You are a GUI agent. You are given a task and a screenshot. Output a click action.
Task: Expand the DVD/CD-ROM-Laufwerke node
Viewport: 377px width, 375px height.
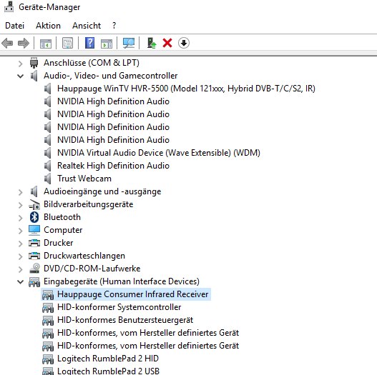21,269
